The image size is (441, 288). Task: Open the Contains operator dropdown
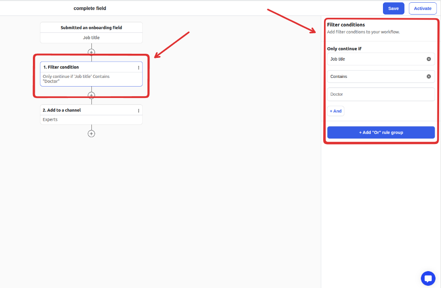(x=375, y=77)
